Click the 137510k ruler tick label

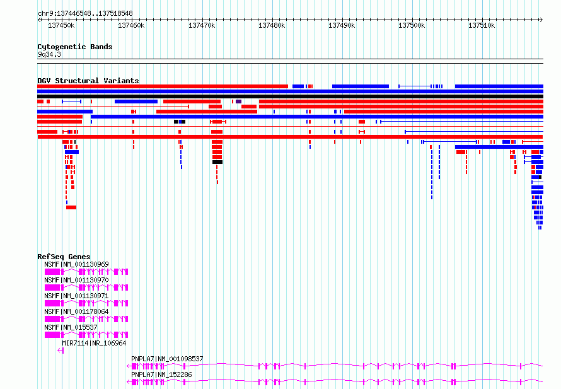(x=482, y=25)
